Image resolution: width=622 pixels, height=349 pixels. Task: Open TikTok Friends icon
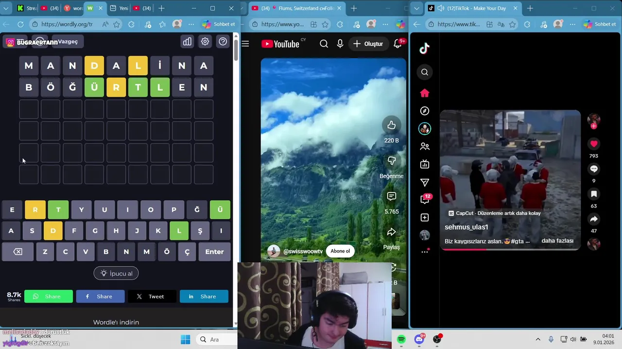pyautogui.click(x=425, y=146)
